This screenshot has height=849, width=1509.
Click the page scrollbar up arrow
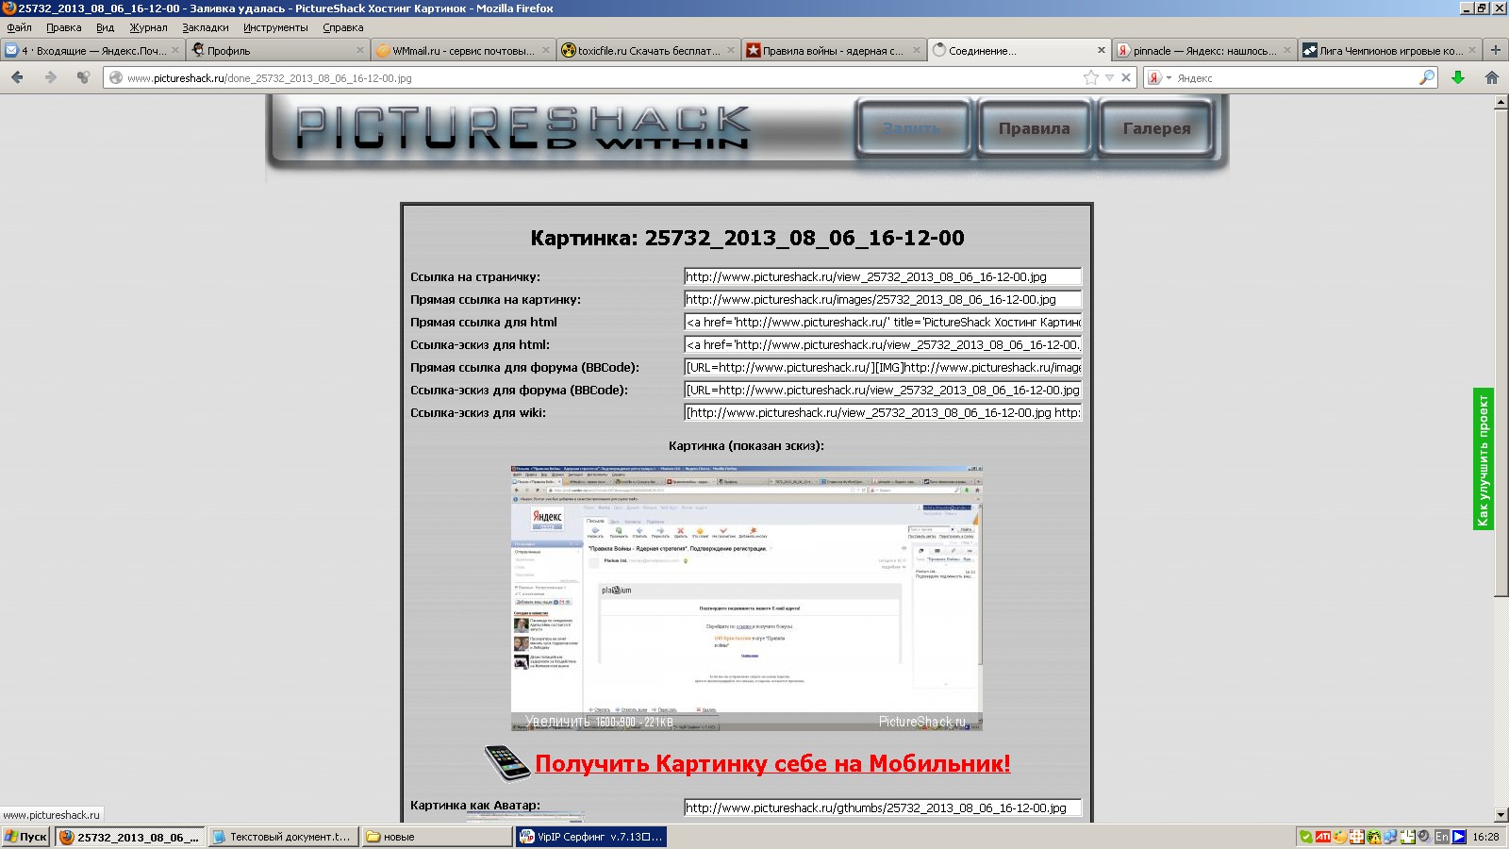pyautogui.click(x=1501, y=102)
